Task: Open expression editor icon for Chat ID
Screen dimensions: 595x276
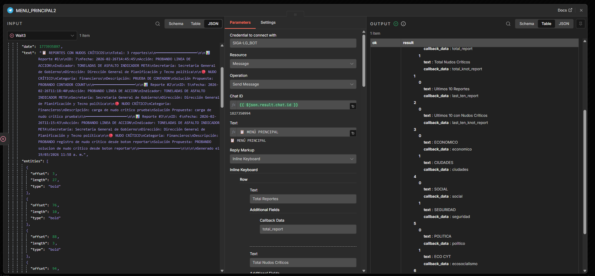Action: point(353,106)
